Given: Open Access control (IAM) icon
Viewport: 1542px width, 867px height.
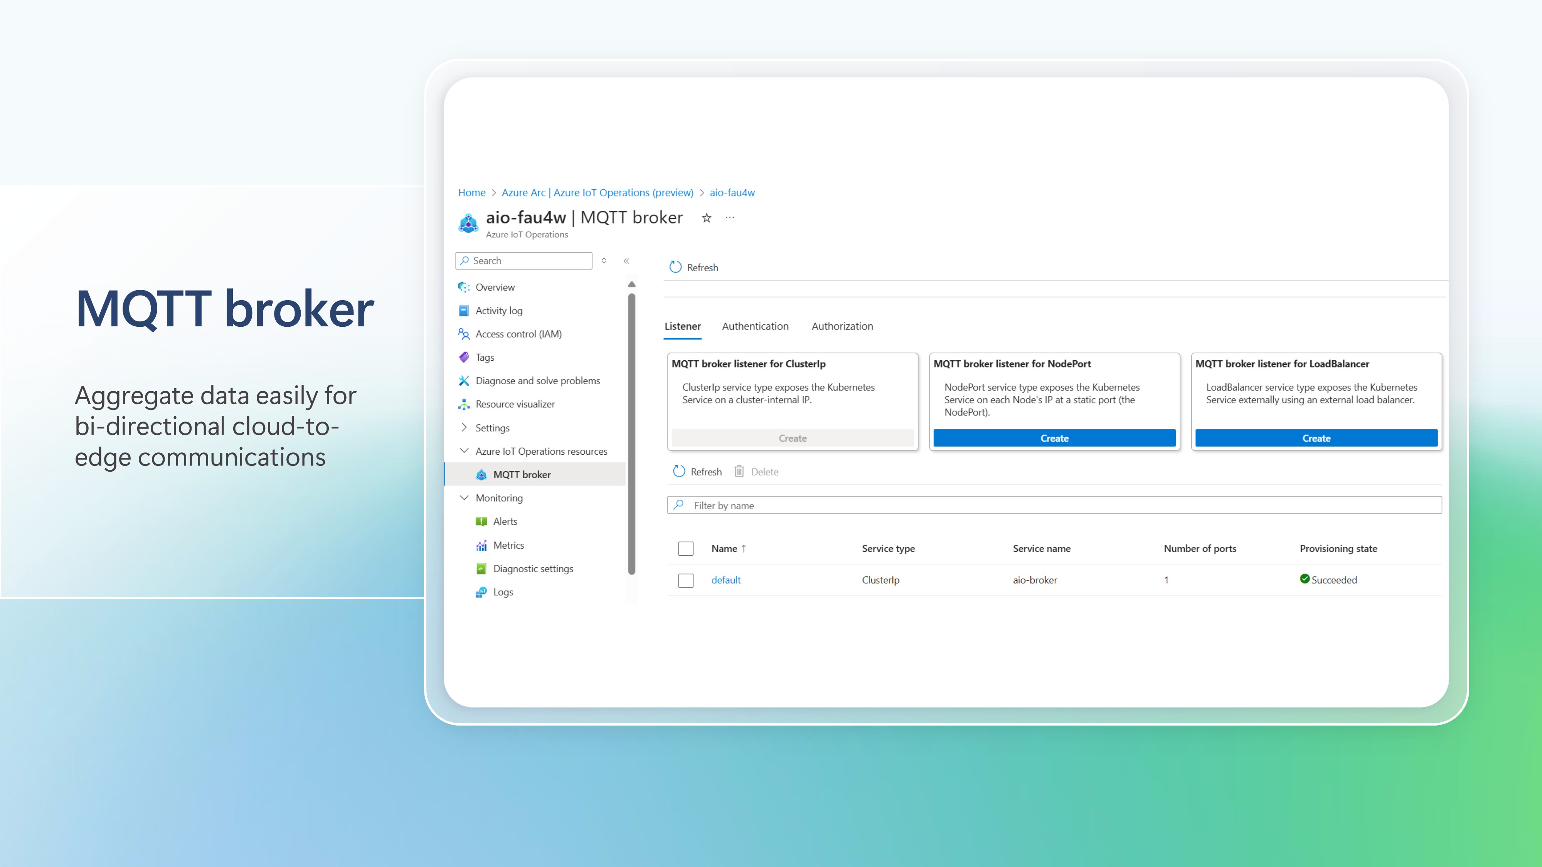Looking at the screenshot, I should (464, 334).
